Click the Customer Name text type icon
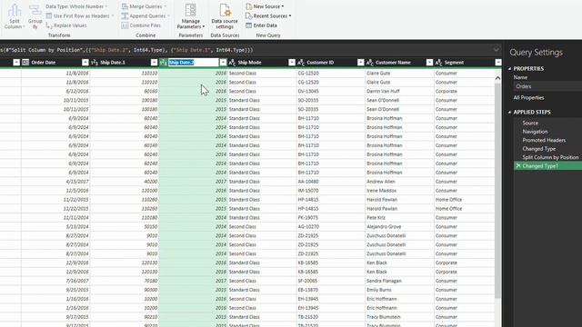Screen dimensions: 582x327 370,63
